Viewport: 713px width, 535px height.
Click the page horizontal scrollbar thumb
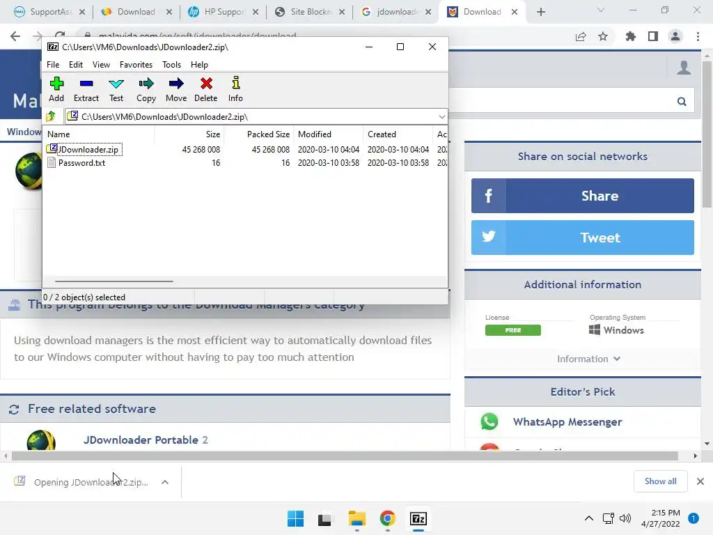point(345,456)
